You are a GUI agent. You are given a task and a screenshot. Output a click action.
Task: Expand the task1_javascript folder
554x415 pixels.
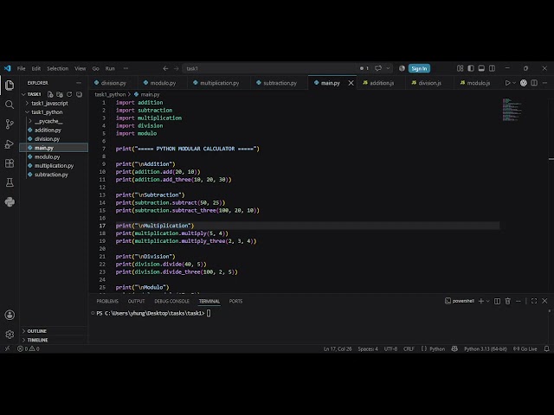click(x=49, y=104)
